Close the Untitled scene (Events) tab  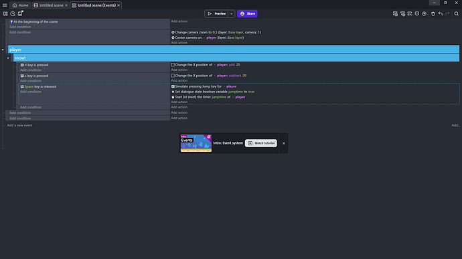(119, 5)
